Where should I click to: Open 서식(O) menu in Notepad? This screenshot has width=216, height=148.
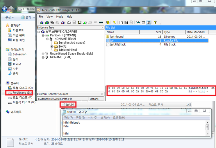92,118
